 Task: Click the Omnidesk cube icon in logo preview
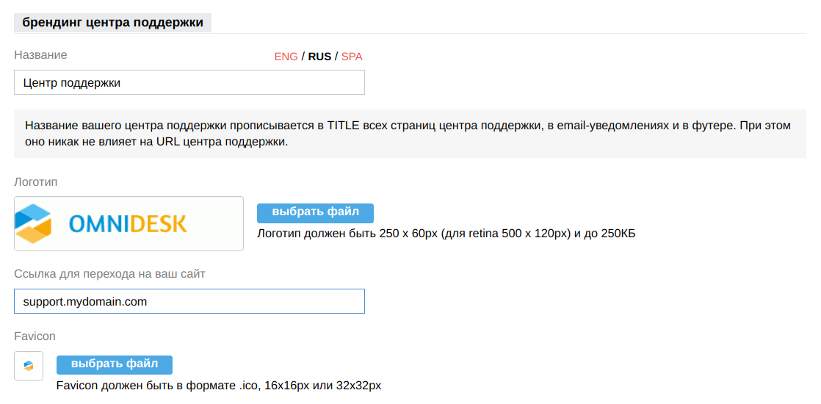(34, 223)
